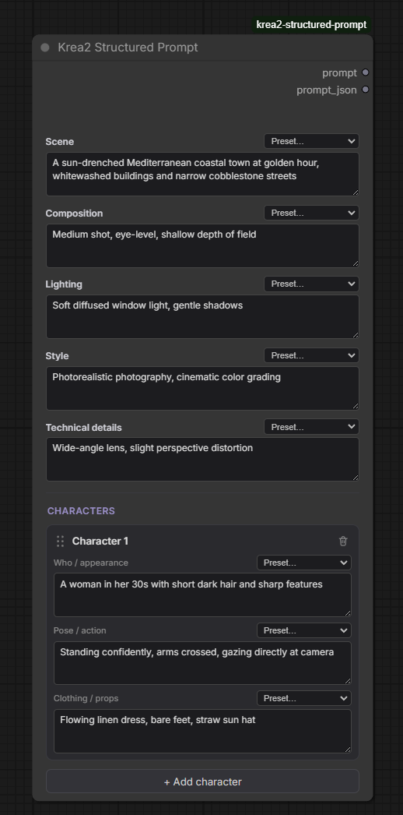Open the Technical details preset dropdown
The height and width of the screenshot is (815, 403).
point(311,427)
